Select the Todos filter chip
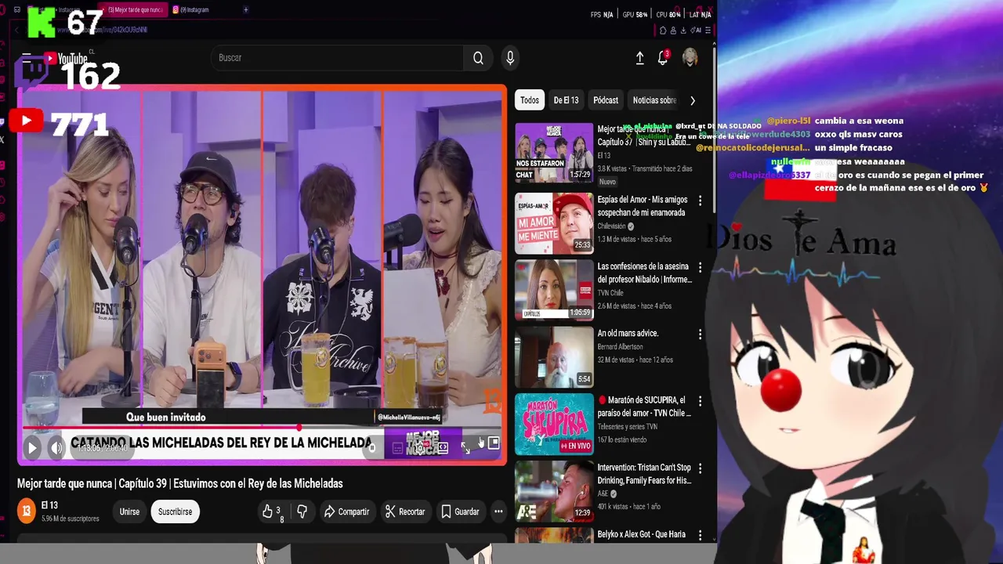Screen dimensions: 1003x564 530,100
